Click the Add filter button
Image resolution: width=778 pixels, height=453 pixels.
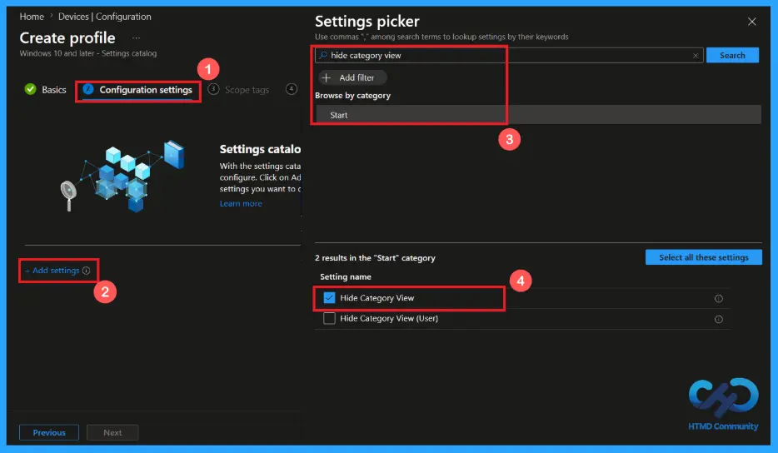(353, 77)
